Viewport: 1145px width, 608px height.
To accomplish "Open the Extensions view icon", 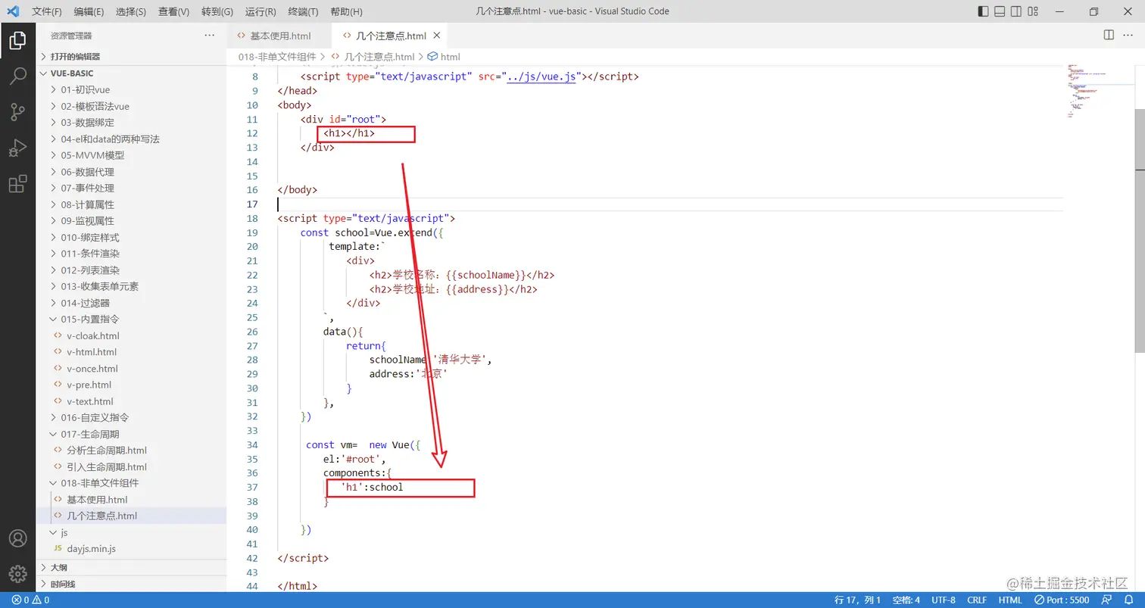I will pyautogui.click(x=17, y=184).
